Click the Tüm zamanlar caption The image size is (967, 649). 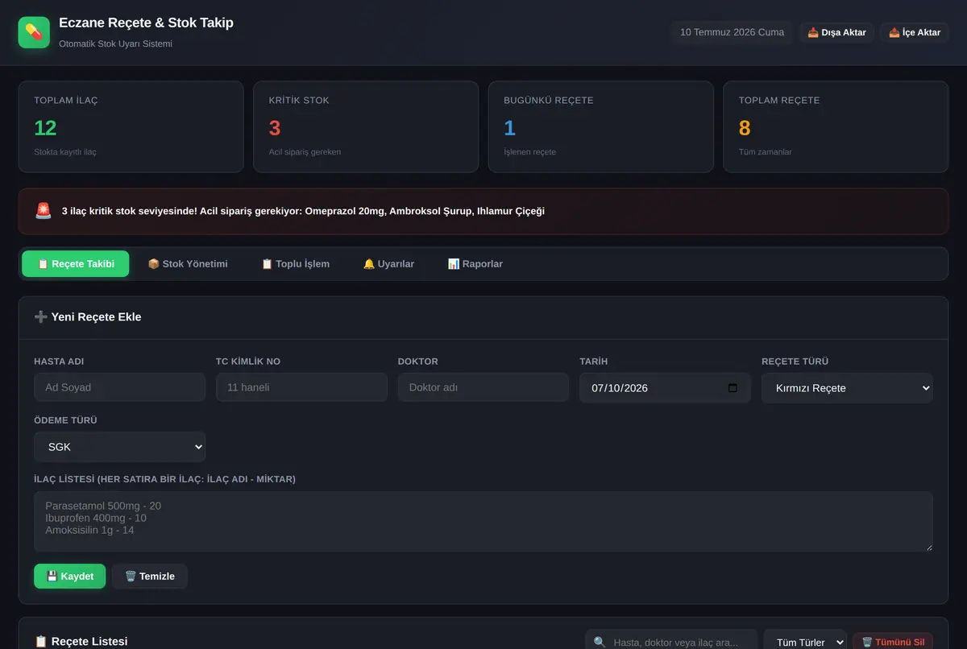click(765, 151)
